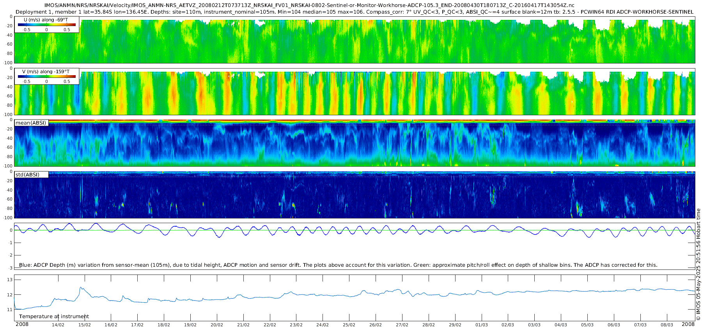Viewport: 702px width, 331px height.
Task: Click the deployment metadata subtitle line
Action: point(355,12)
